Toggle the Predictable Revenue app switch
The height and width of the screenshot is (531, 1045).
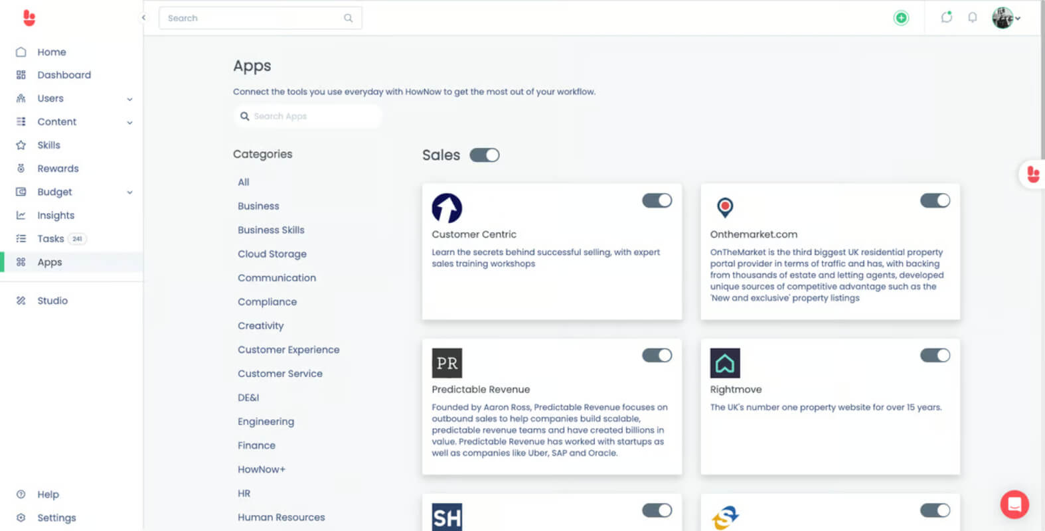(x=657, y=356)
